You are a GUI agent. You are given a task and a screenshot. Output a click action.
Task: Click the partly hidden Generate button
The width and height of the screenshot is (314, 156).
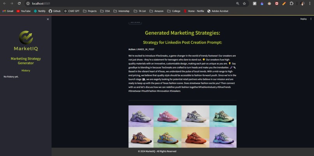[135, 23]
